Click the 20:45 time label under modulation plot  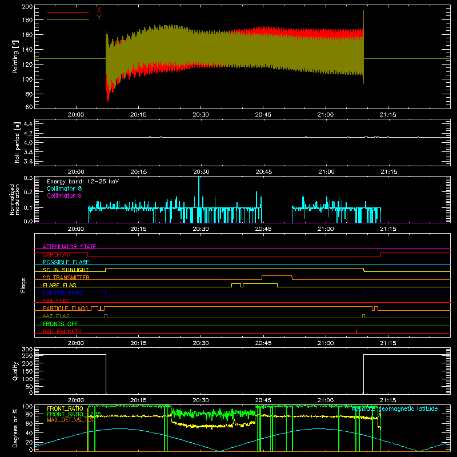(x=263, y=229)
